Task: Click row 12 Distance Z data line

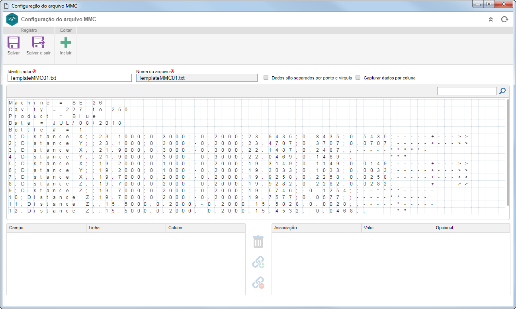Action: pyautogui.click(x=224, y=211)
